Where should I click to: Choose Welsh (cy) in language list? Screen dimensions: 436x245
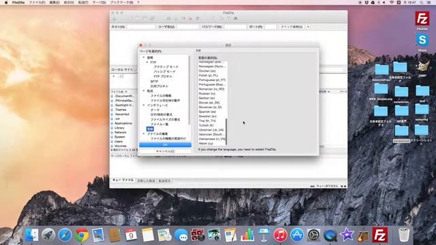coord(206,144)
